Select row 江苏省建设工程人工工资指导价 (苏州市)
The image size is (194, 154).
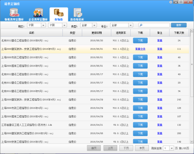click(95, 125)
